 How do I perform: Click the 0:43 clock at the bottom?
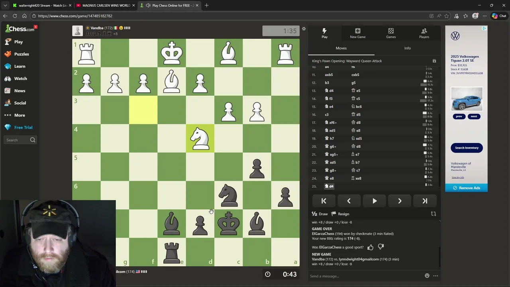pos(281,274)
